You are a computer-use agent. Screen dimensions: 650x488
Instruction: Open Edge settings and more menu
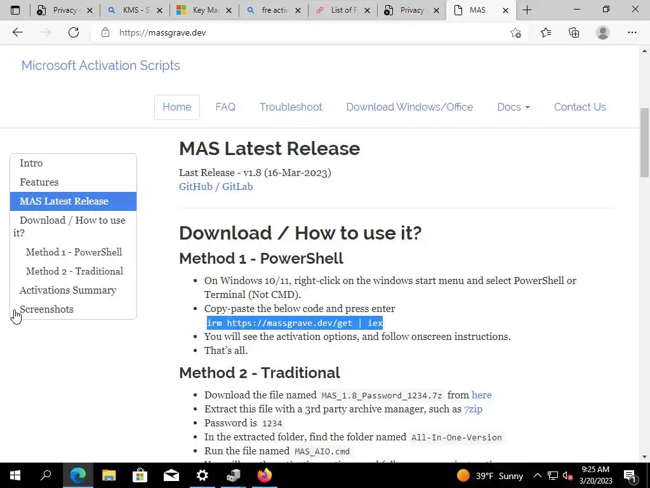632,32
